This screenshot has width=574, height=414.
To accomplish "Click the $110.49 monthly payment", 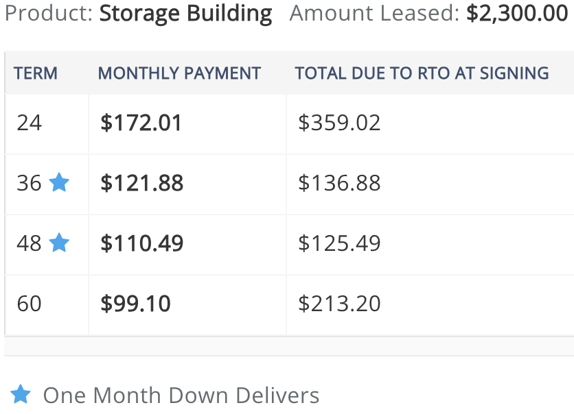I will coord(141,243).
